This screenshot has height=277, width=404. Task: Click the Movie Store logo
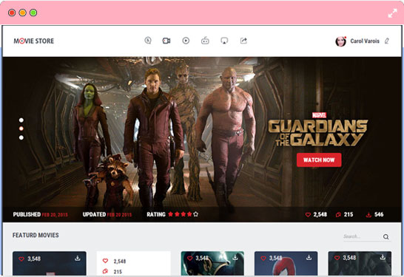point(34,41)
